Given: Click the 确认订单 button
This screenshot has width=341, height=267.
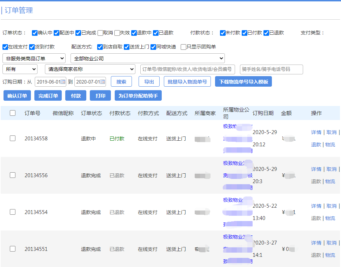Looking at the screenshot, I should [x=17, y=95].
